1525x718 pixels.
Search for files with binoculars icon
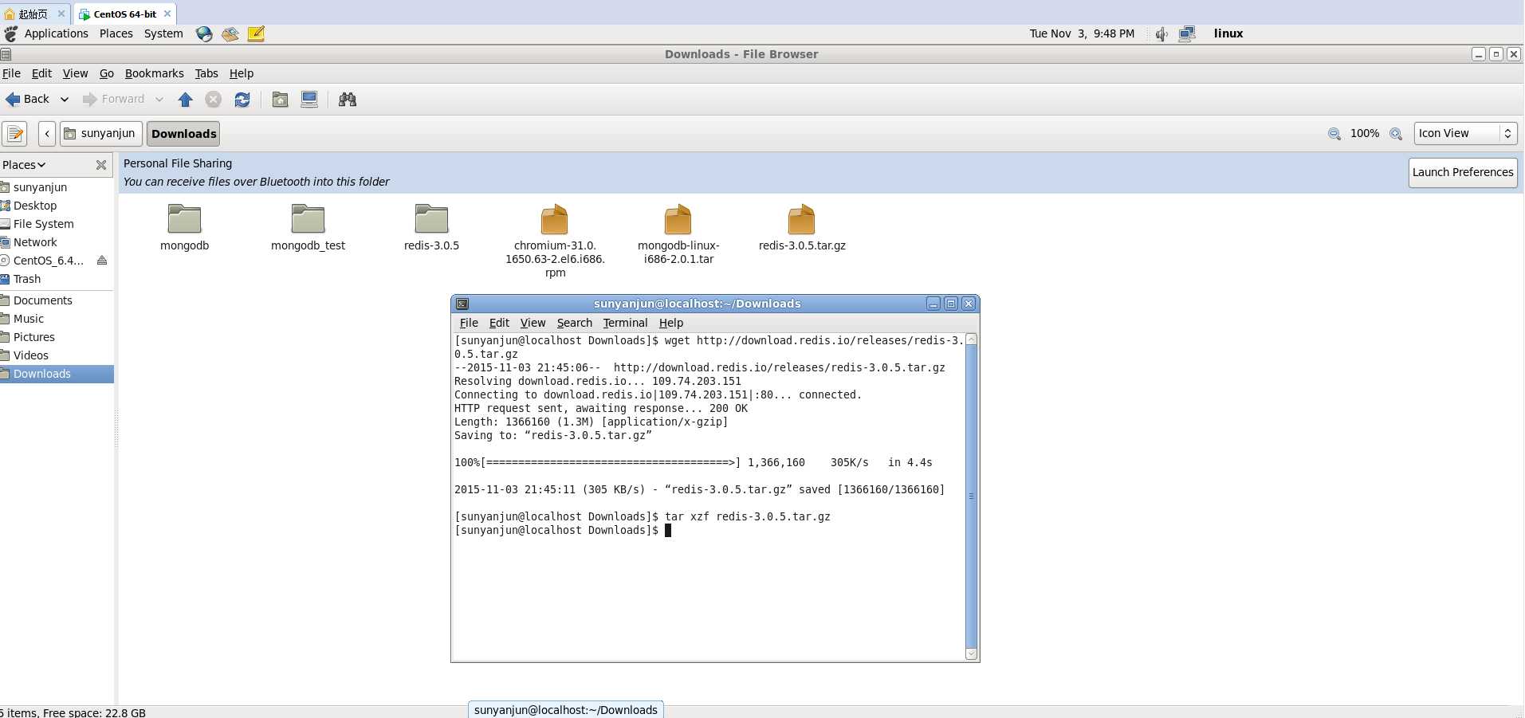(348, 100)
